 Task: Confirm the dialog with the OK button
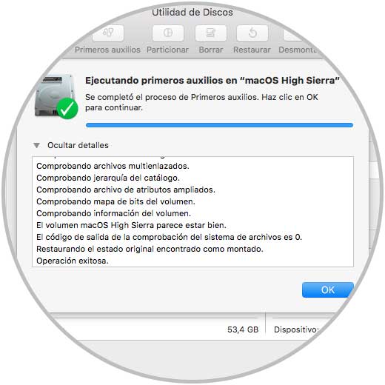(328, 289)
